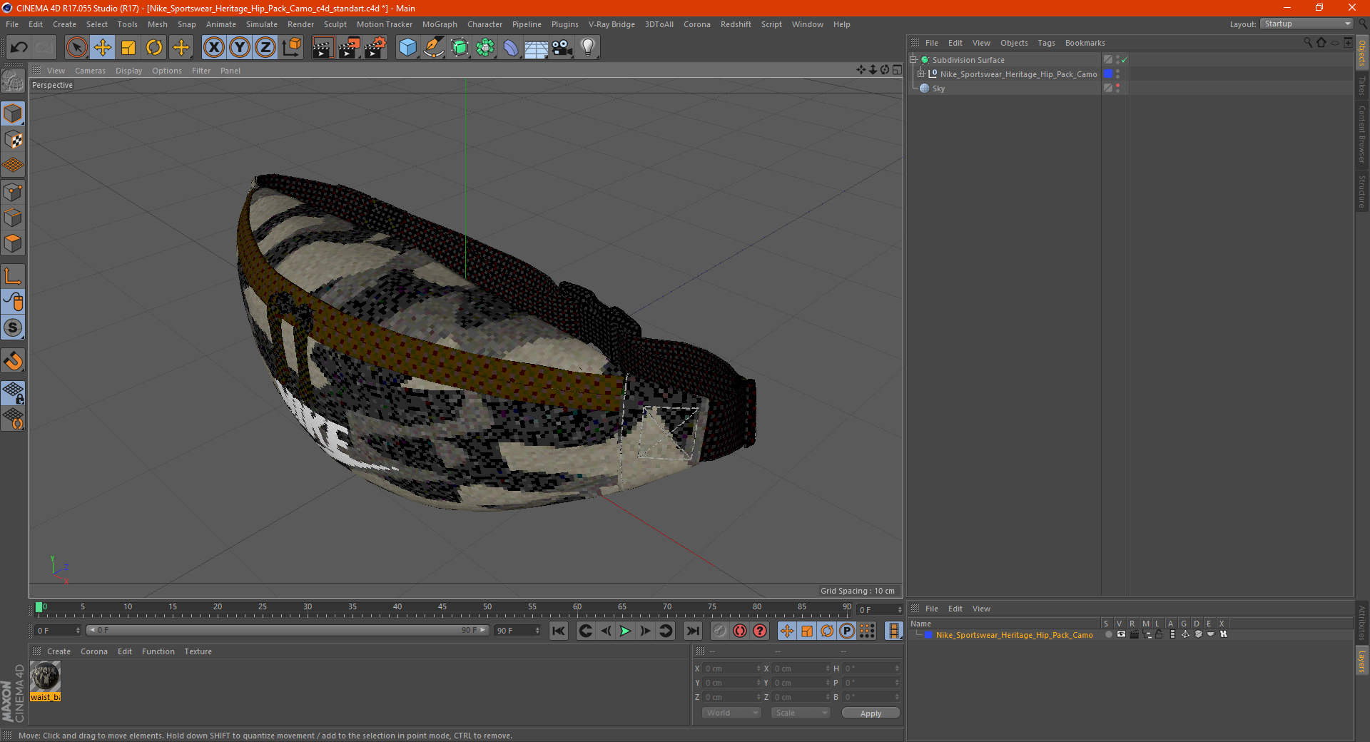Screen dimensions: 1370x742
Task: Add a Light object
Action: 588,48
